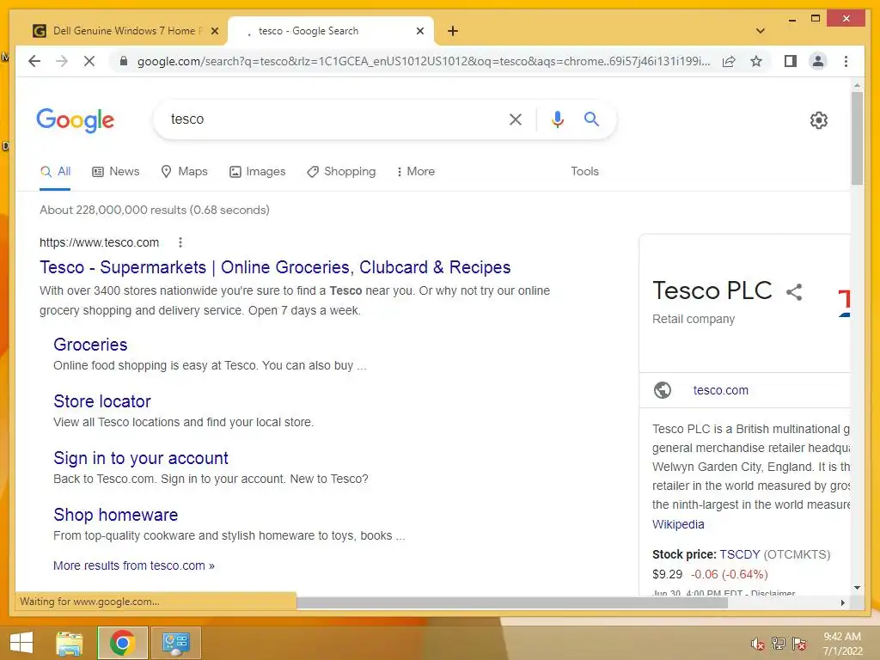The height and width of the screenshot is (660, 880).
Task: Go back to the previous page
Action: [x=34, y=61]
